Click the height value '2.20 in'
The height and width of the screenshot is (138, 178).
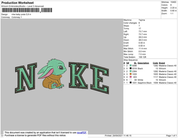point(174,8)
